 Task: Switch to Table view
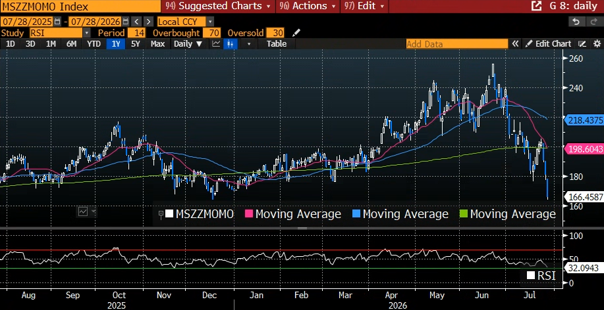pyautogui.click(x=277, y=44)
